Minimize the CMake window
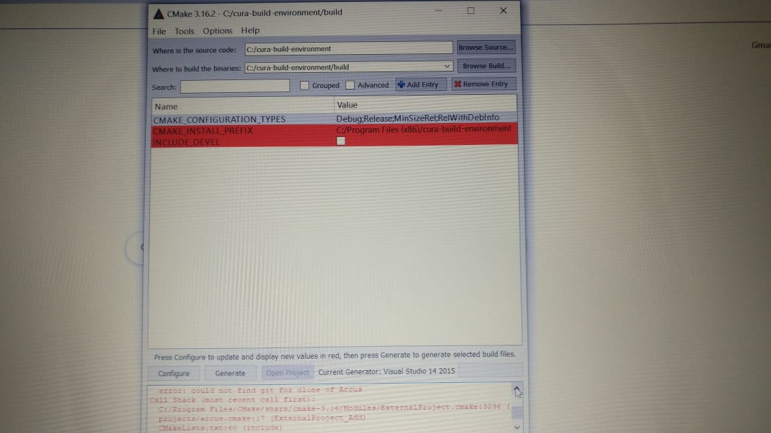Viewport: 771px width, 433px height. [x=438, y=11]
